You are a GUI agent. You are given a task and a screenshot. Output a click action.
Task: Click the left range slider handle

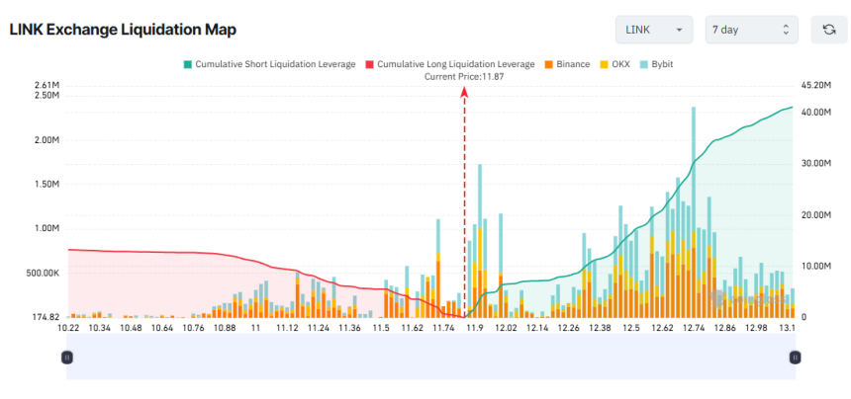click(x=67, y=358)
